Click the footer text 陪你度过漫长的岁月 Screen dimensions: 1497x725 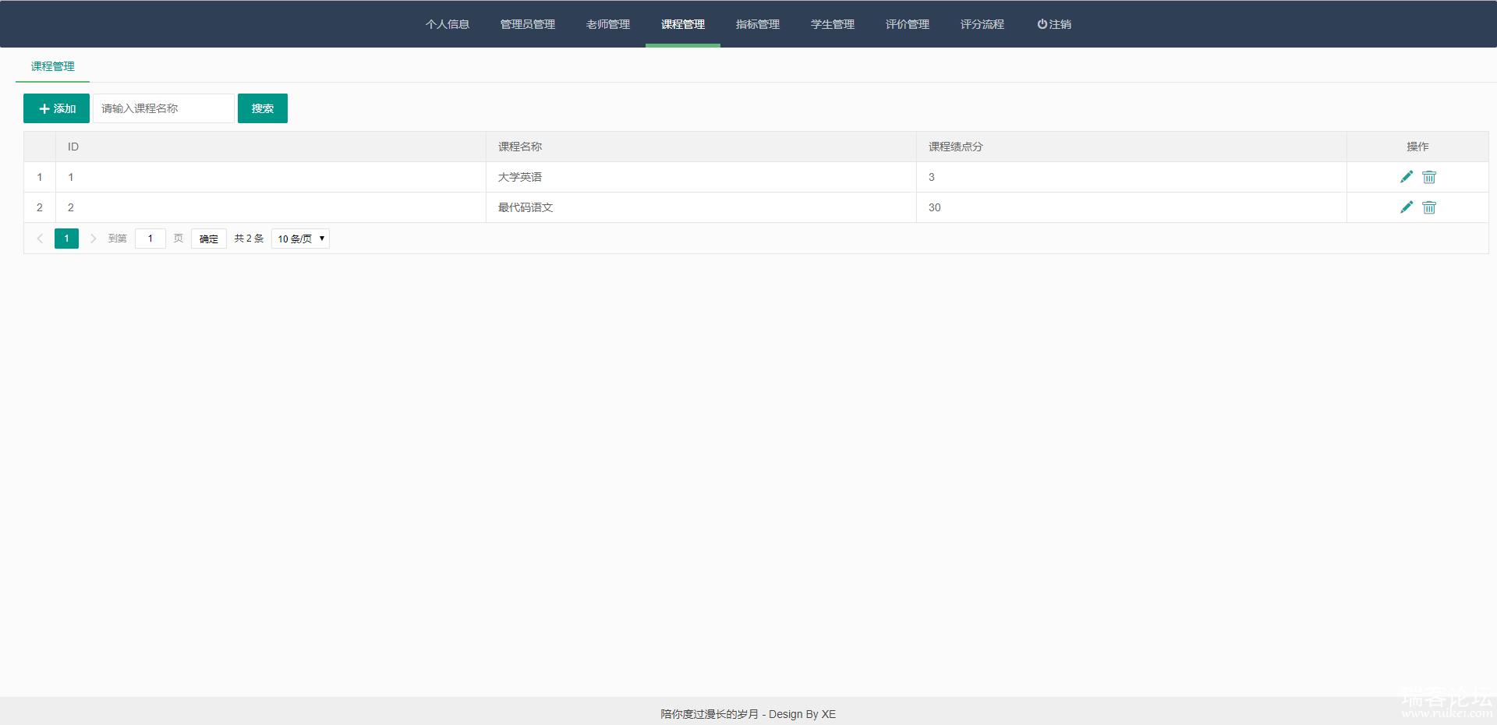(x=710, y=714)
